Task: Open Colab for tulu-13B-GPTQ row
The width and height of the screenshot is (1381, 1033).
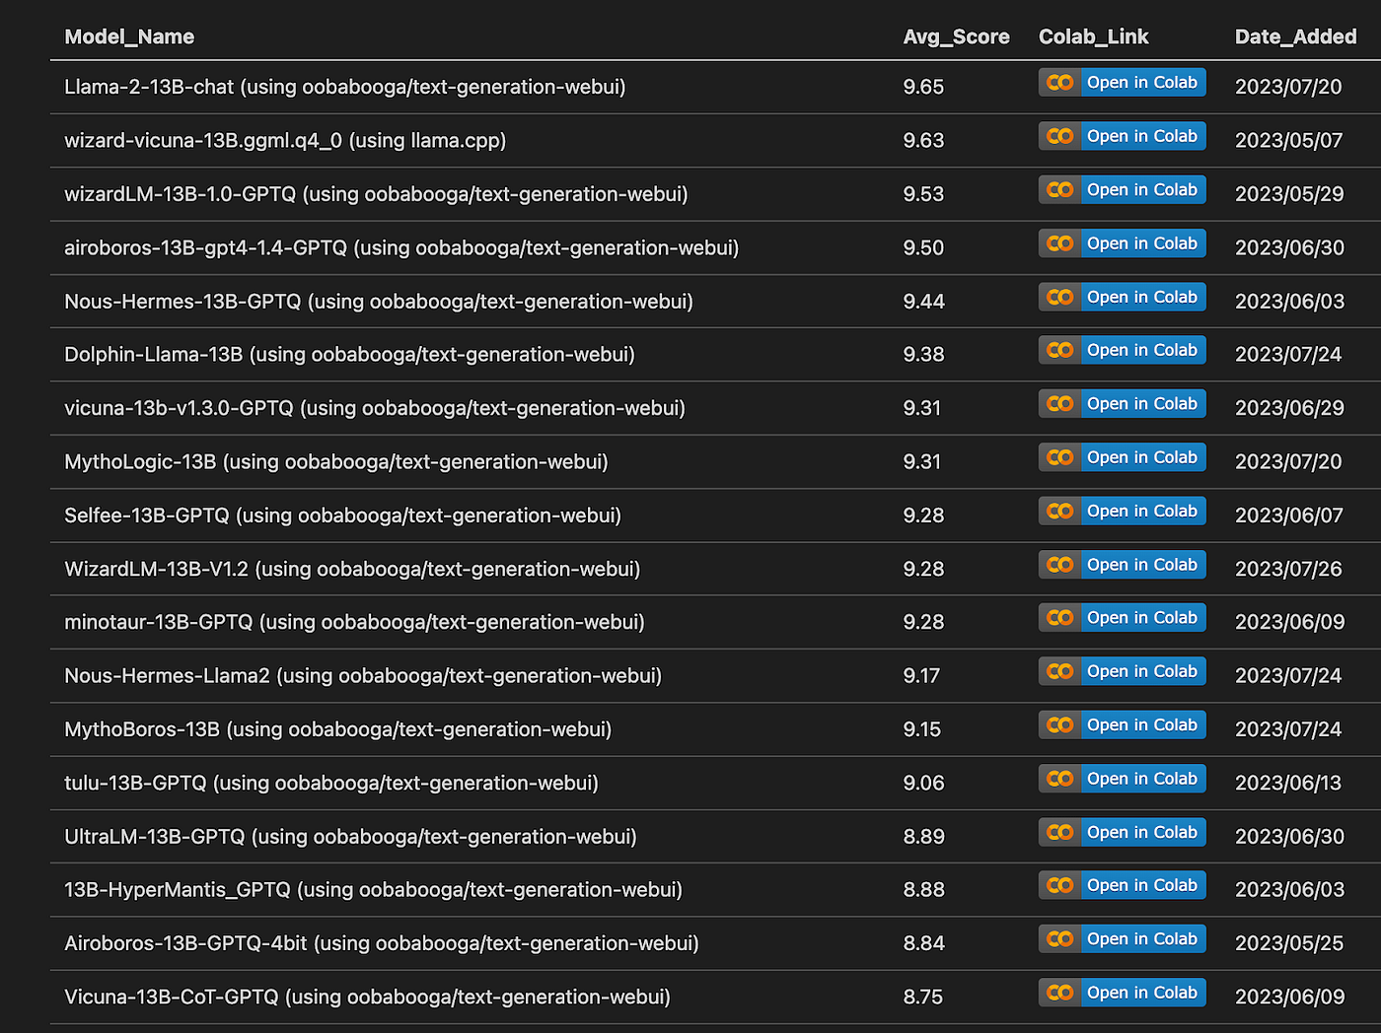Action: (x=1123, y=779)
